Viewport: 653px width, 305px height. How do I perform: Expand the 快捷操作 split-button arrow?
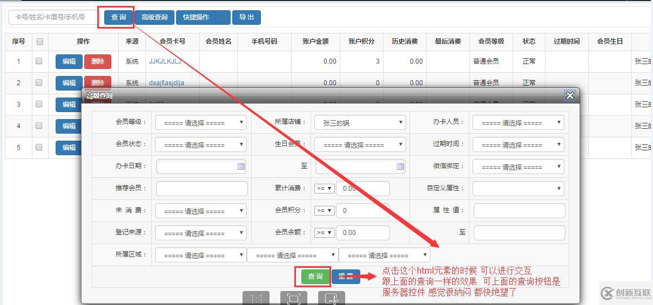223,17
